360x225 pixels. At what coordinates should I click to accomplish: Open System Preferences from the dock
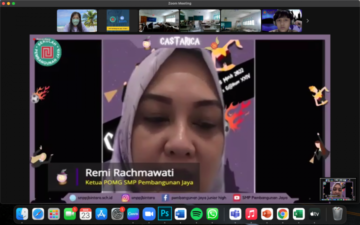[117, 214]
